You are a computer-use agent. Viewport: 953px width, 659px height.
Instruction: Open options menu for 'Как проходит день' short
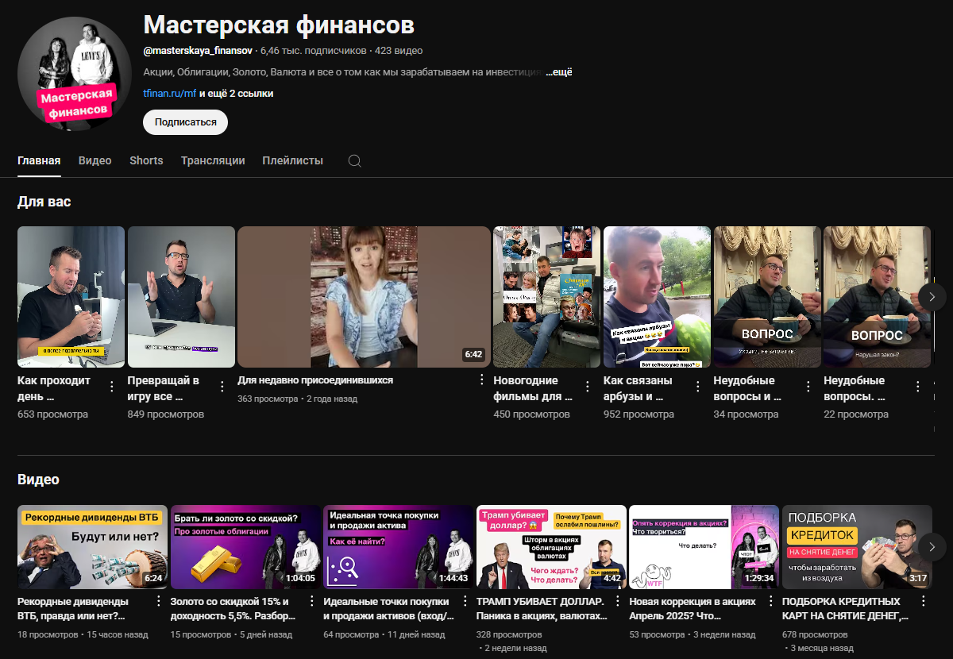coord(111,387)
